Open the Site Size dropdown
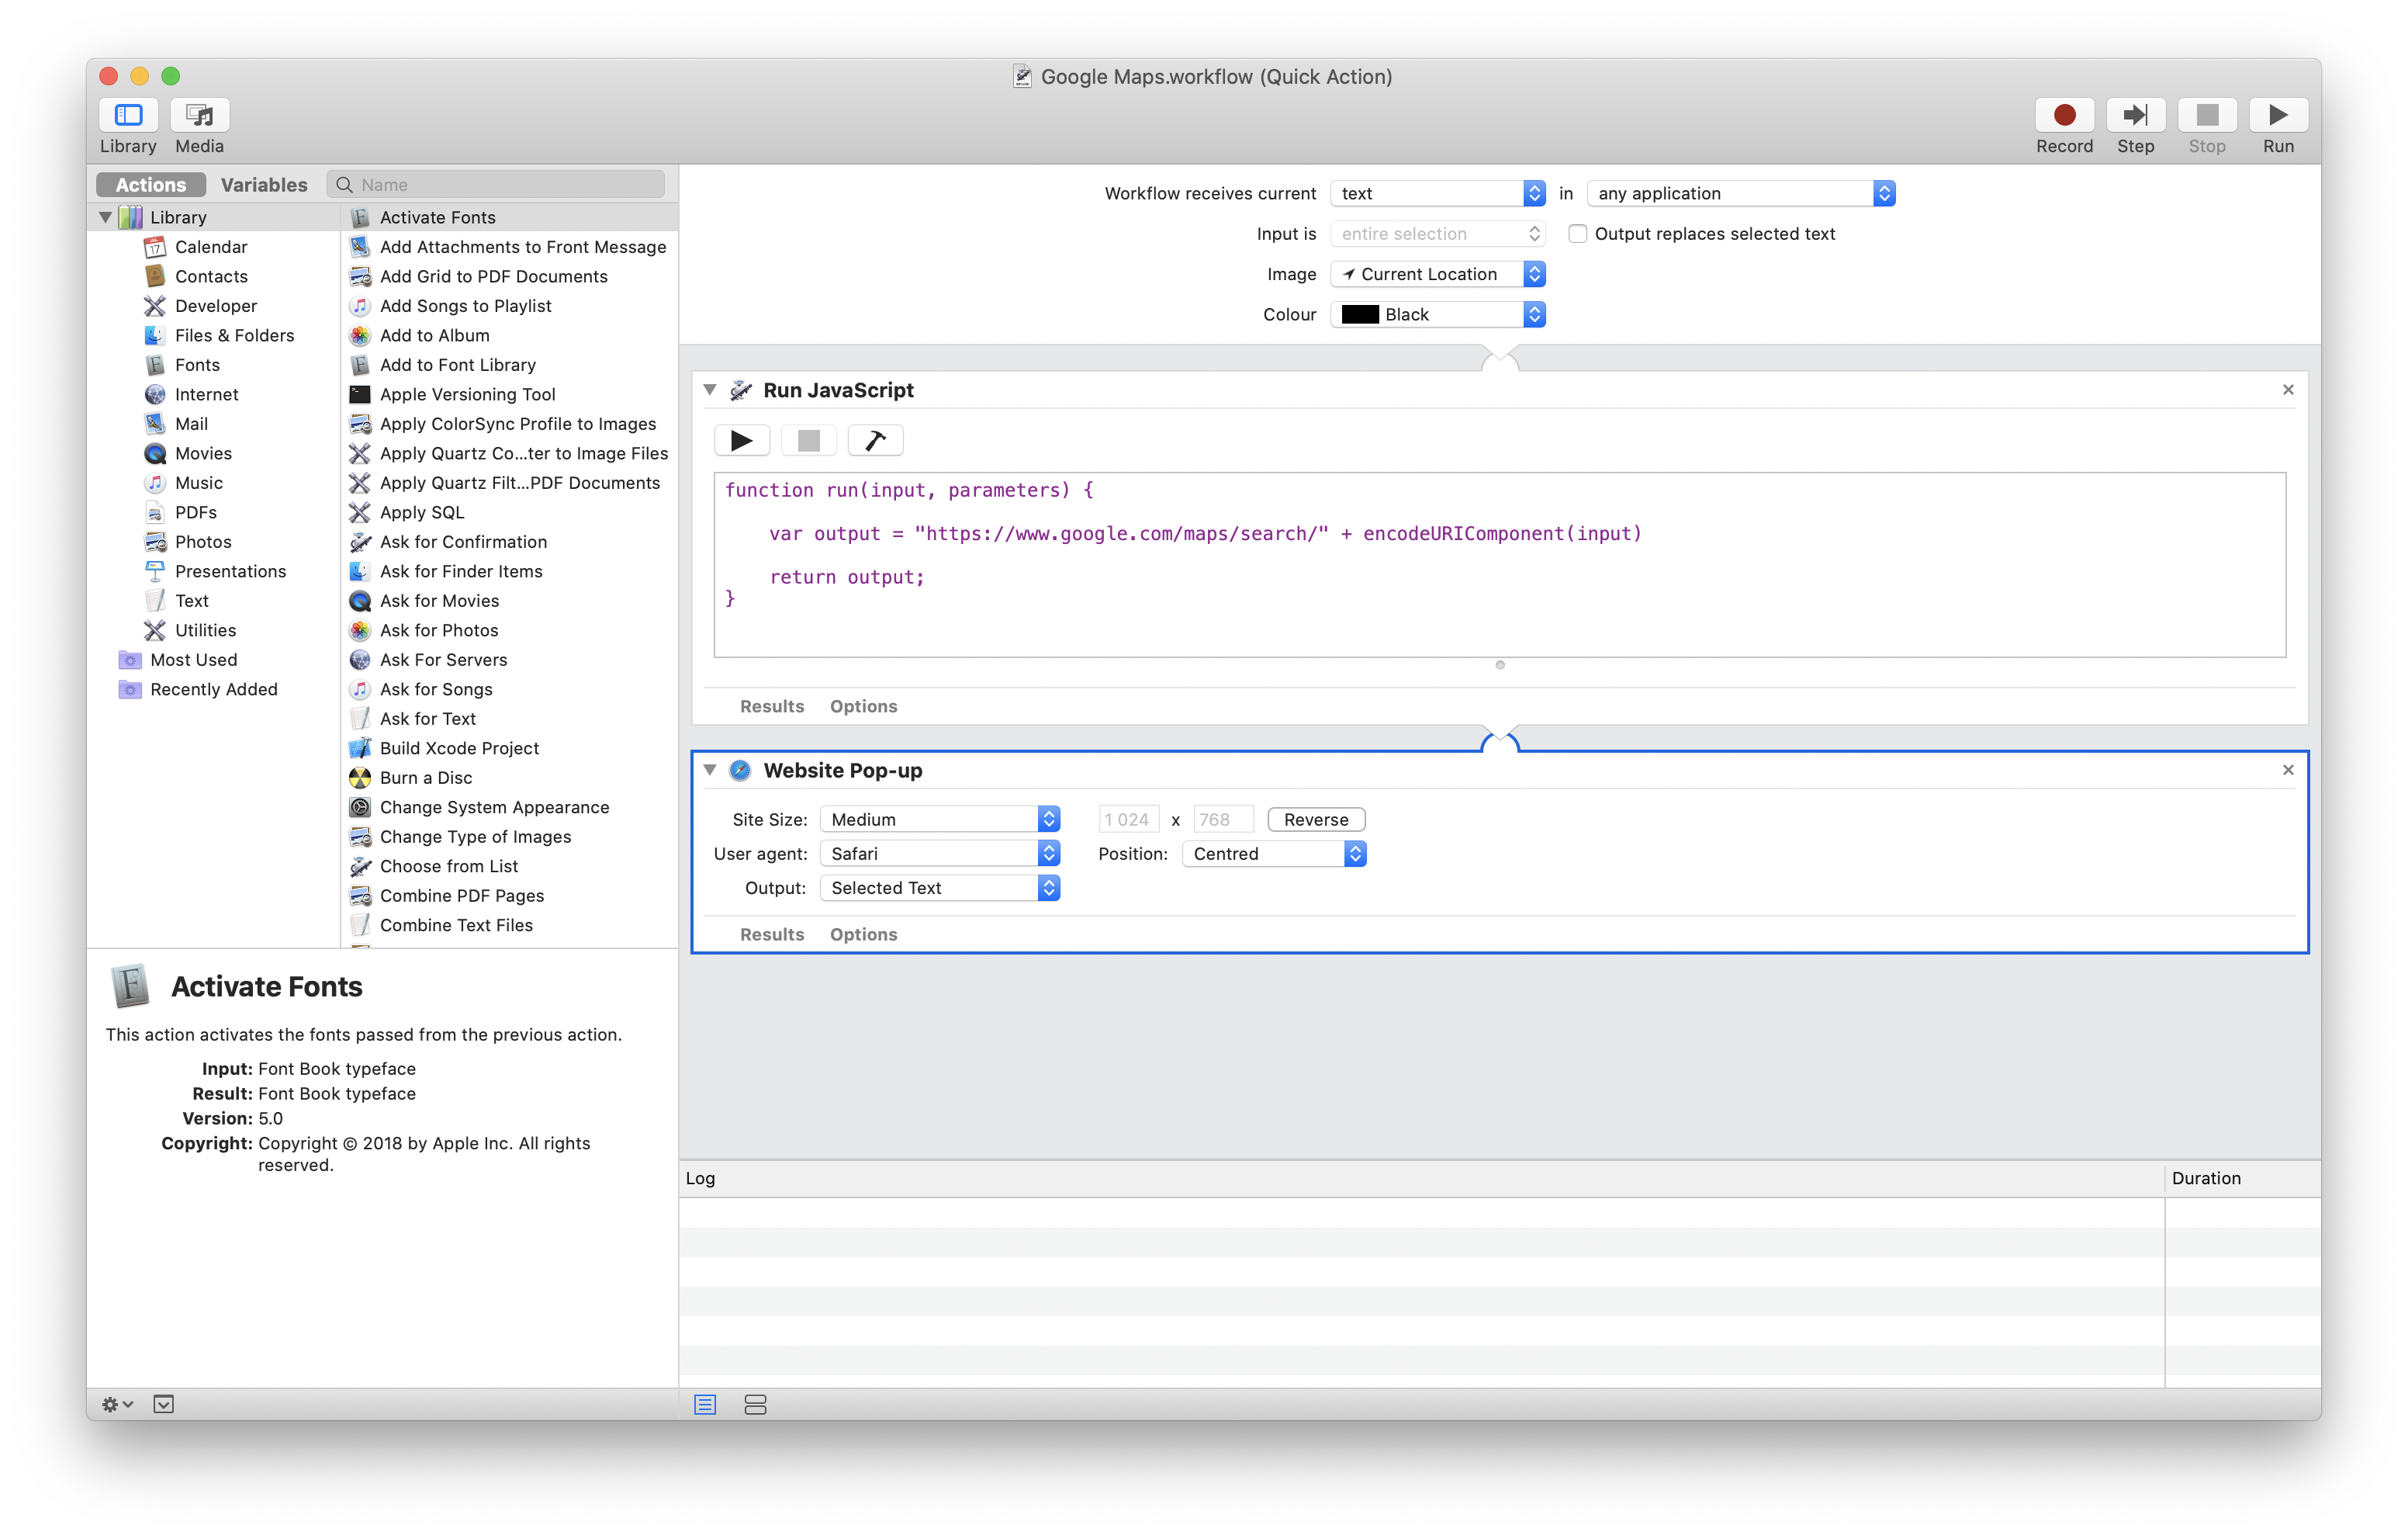 pyautogui.click(x=939, y=819)
